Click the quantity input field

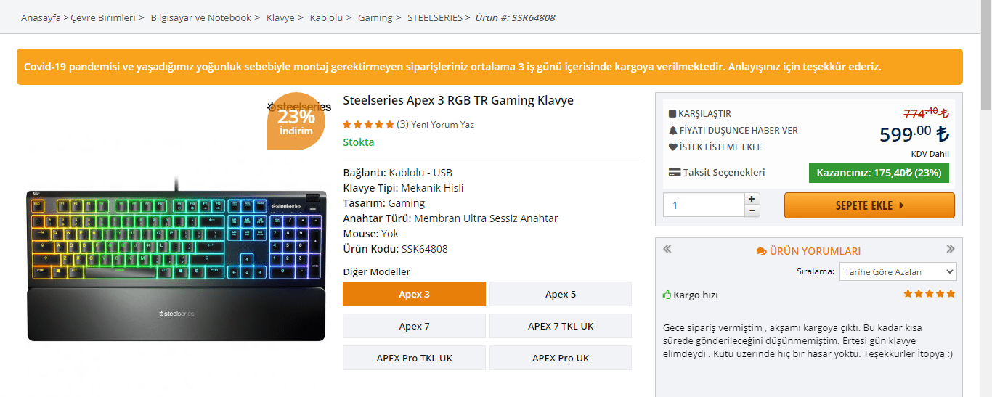(x=703, y=205)
